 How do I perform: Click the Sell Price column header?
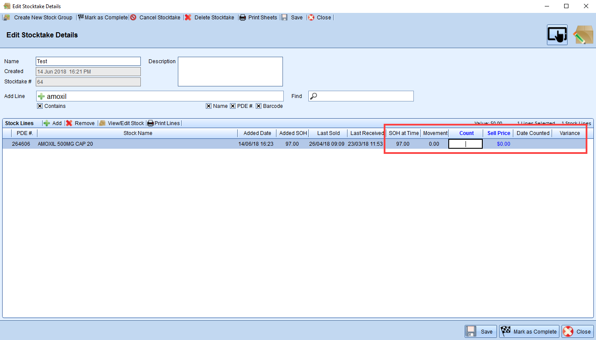[x=499, y=133]
